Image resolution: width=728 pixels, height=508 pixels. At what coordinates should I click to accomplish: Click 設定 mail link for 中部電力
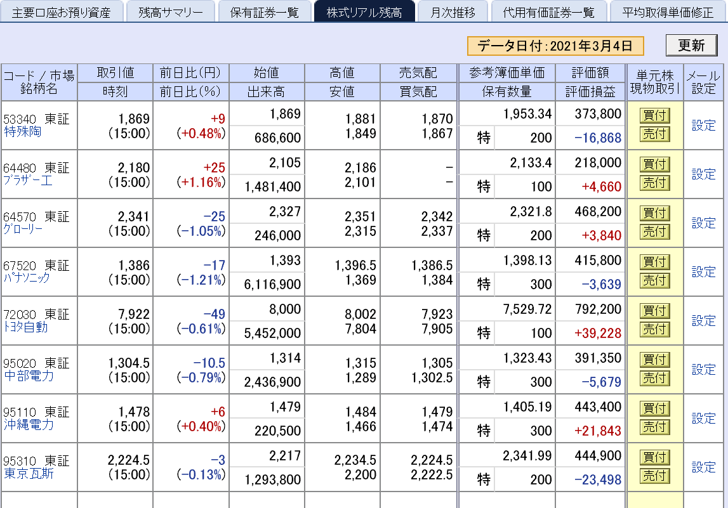coord(703,369)
